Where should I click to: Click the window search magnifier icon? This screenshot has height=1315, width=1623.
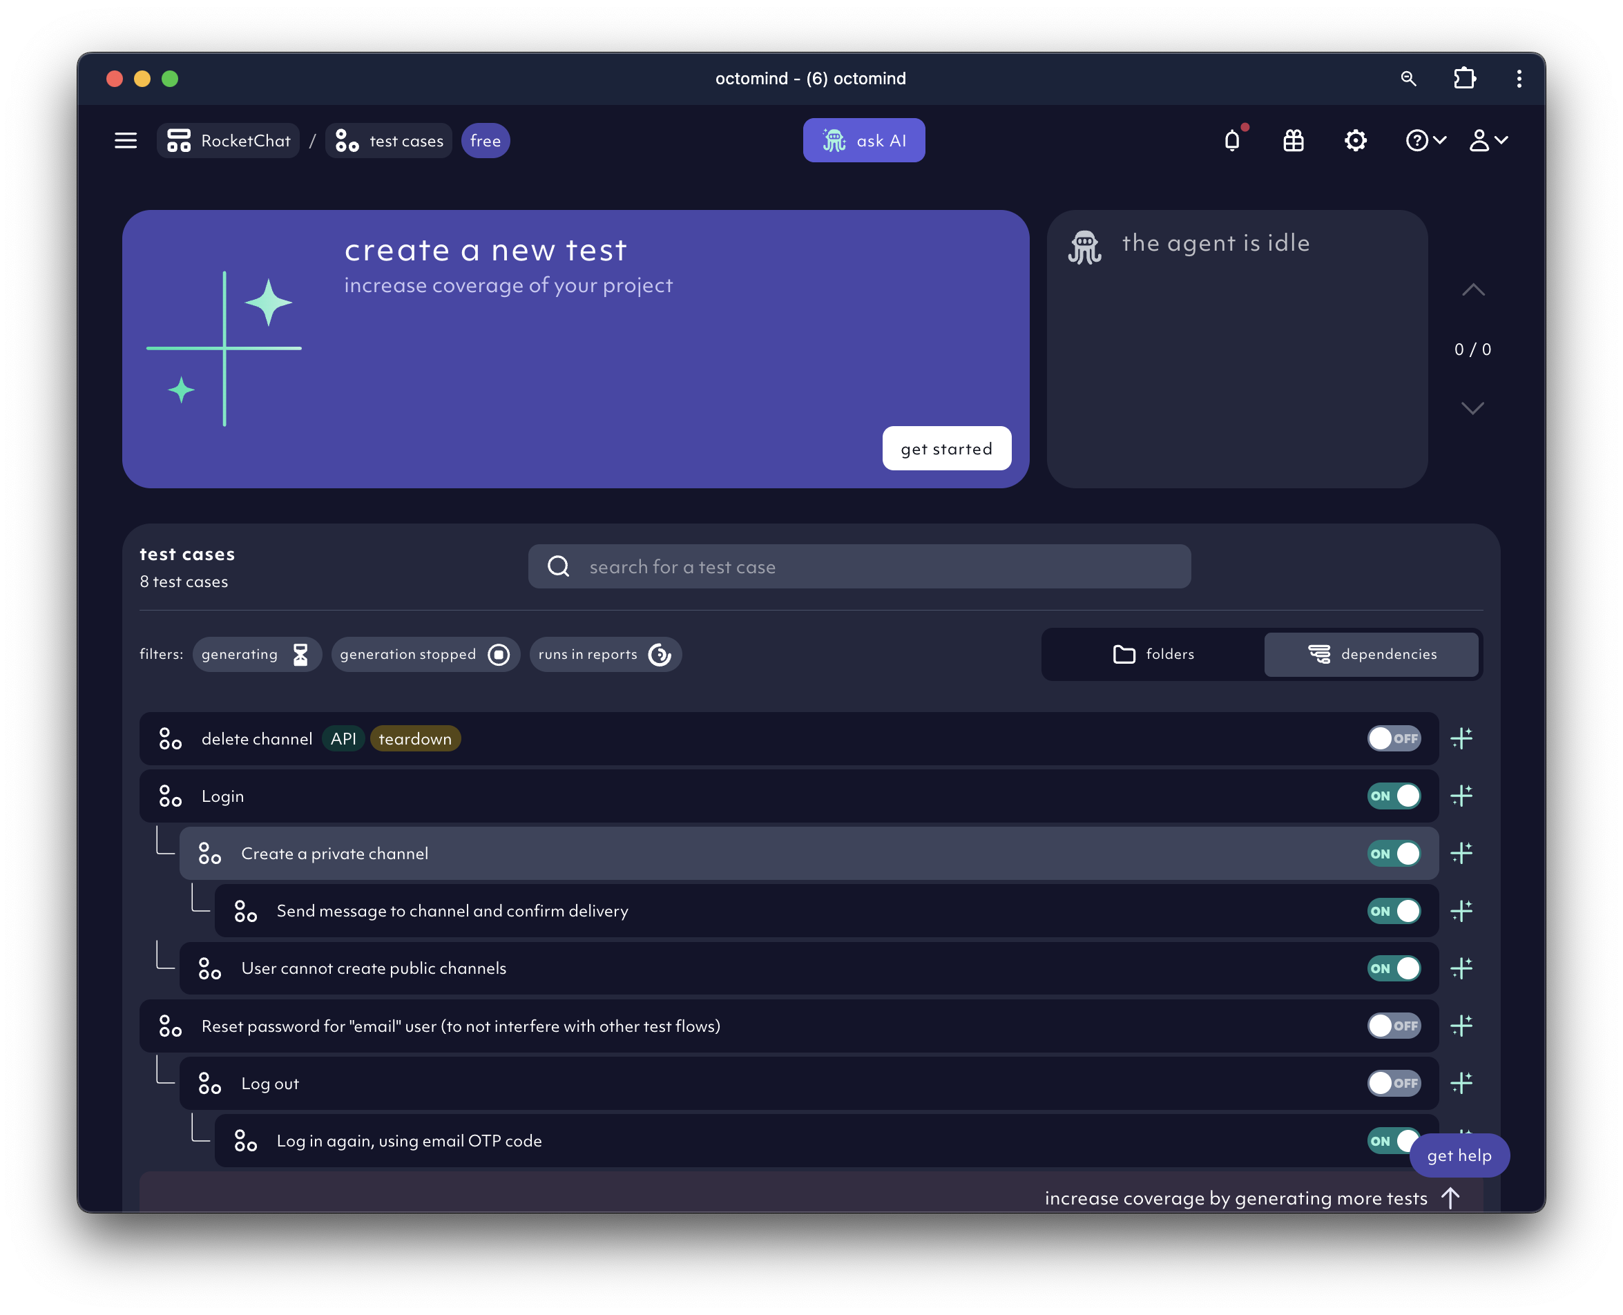pos(1408,79)
